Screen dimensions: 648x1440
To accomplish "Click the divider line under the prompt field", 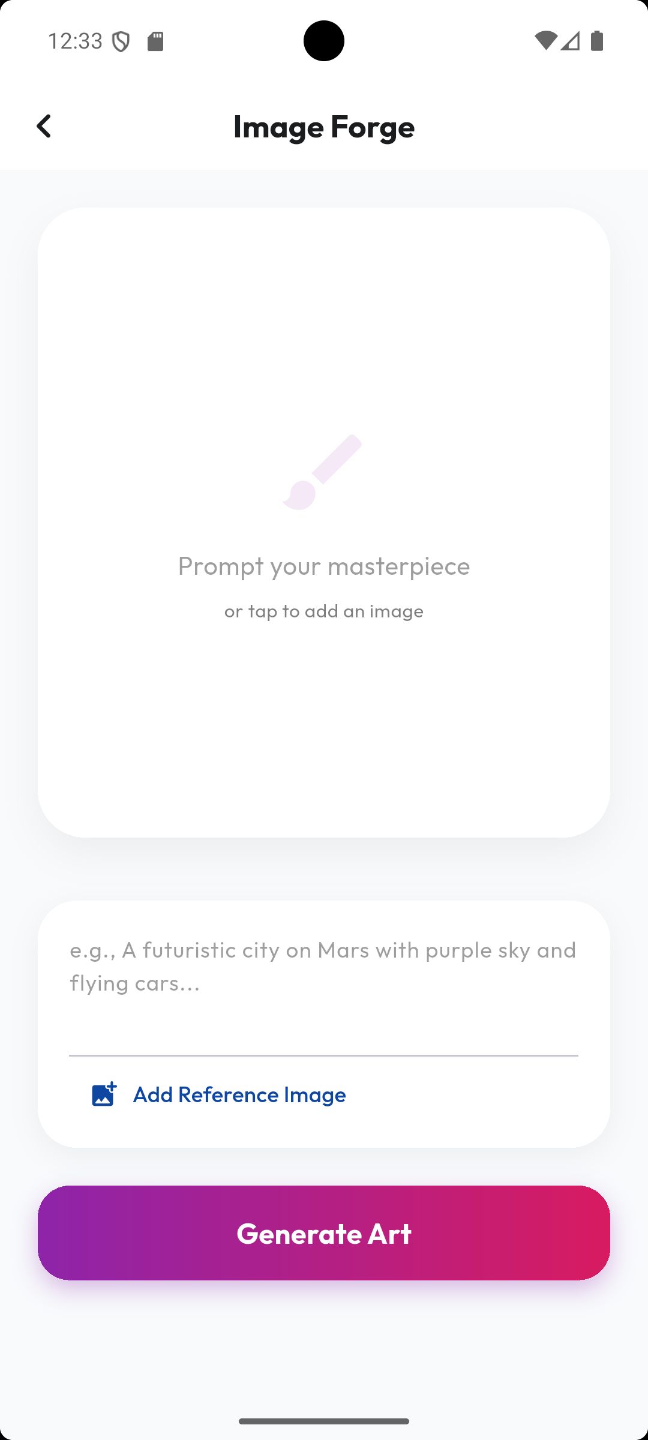I will click(323, 1055).
